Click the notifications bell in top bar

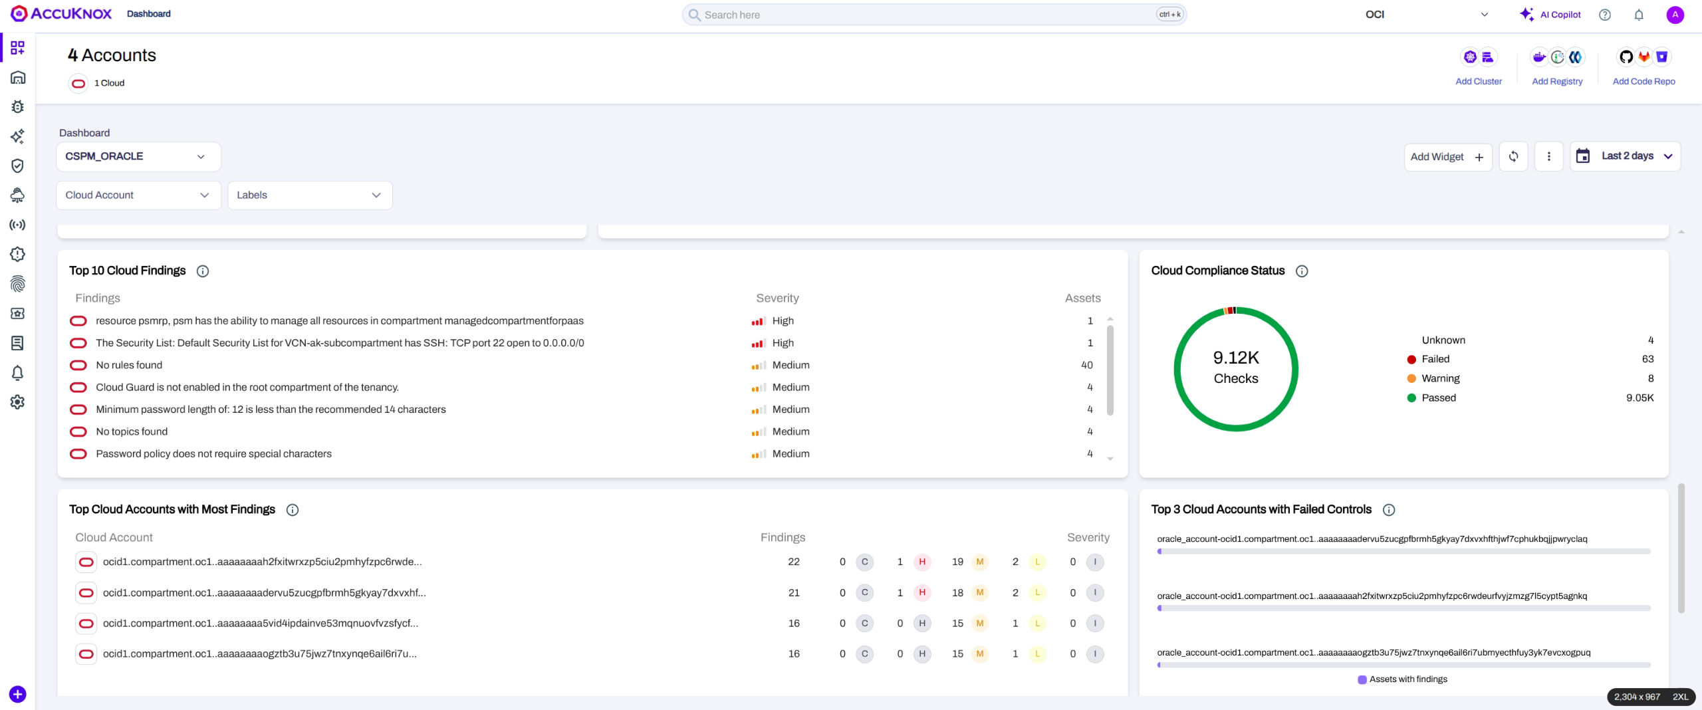pos(1639,15)
